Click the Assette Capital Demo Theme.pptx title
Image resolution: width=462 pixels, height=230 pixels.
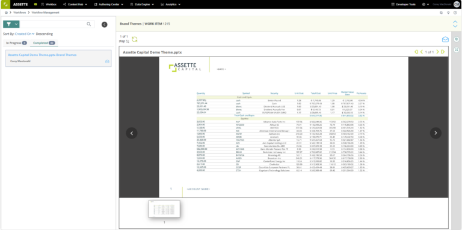(x=152, y=52)
